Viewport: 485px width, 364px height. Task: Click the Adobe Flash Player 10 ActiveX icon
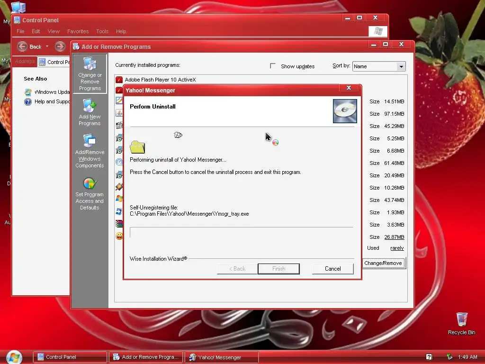(x=119, y=80)
